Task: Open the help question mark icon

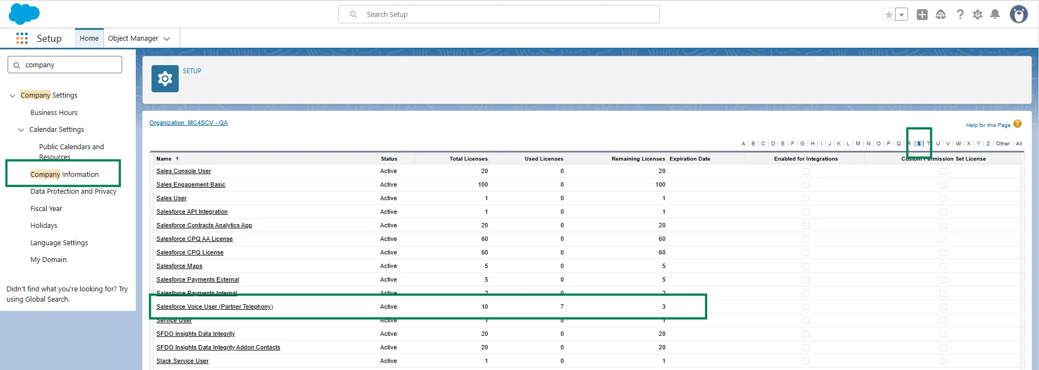Action: point(960,15)
